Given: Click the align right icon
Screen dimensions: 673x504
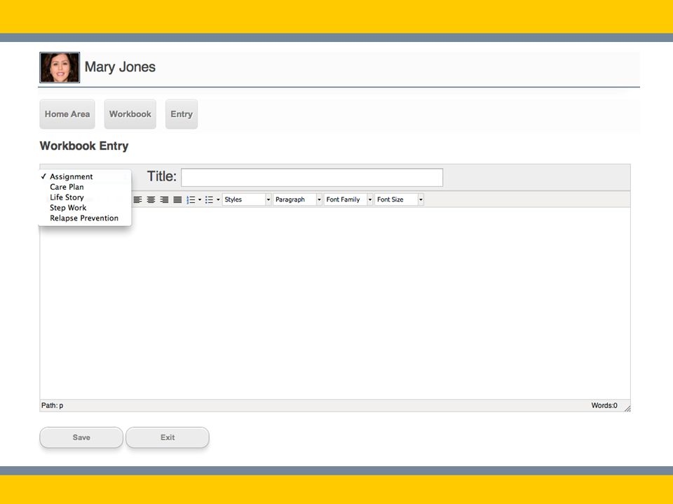Looking at the screenshot, I should pos(164,199).
